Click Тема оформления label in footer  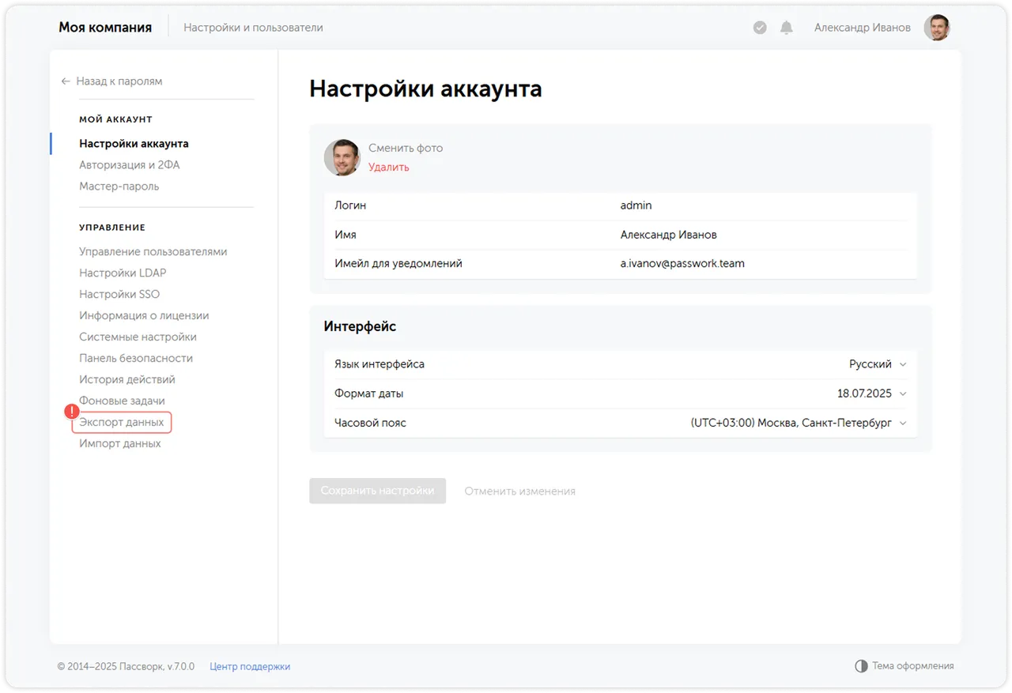(x=913, y=666)
